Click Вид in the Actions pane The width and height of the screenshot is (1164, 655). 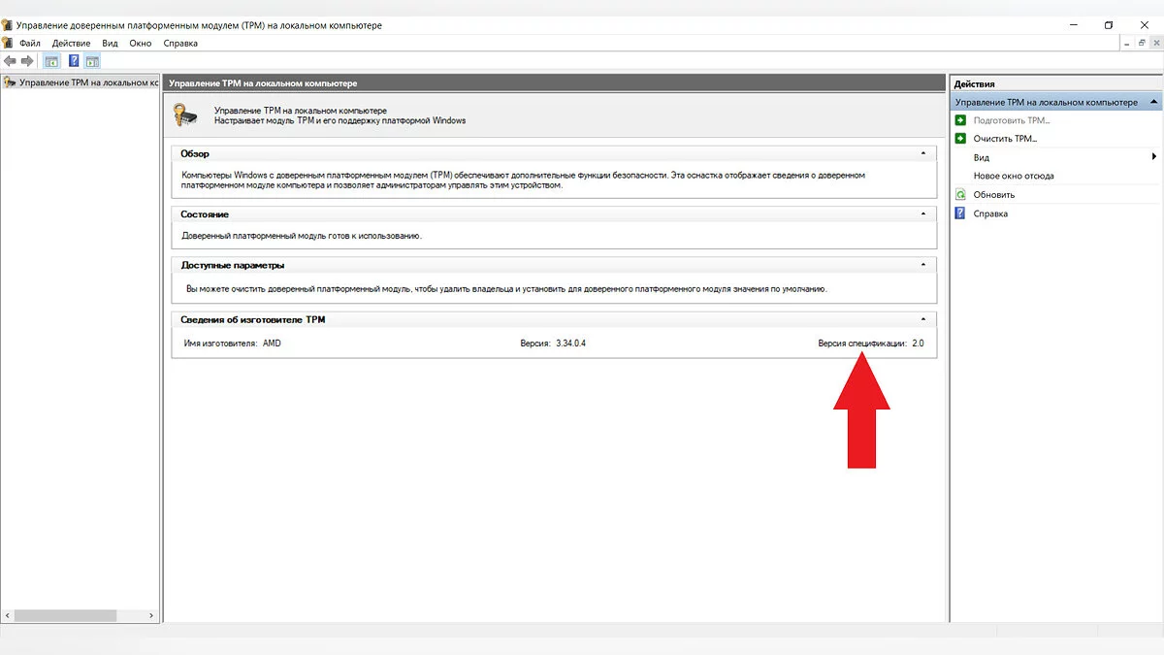pos(982,157)
